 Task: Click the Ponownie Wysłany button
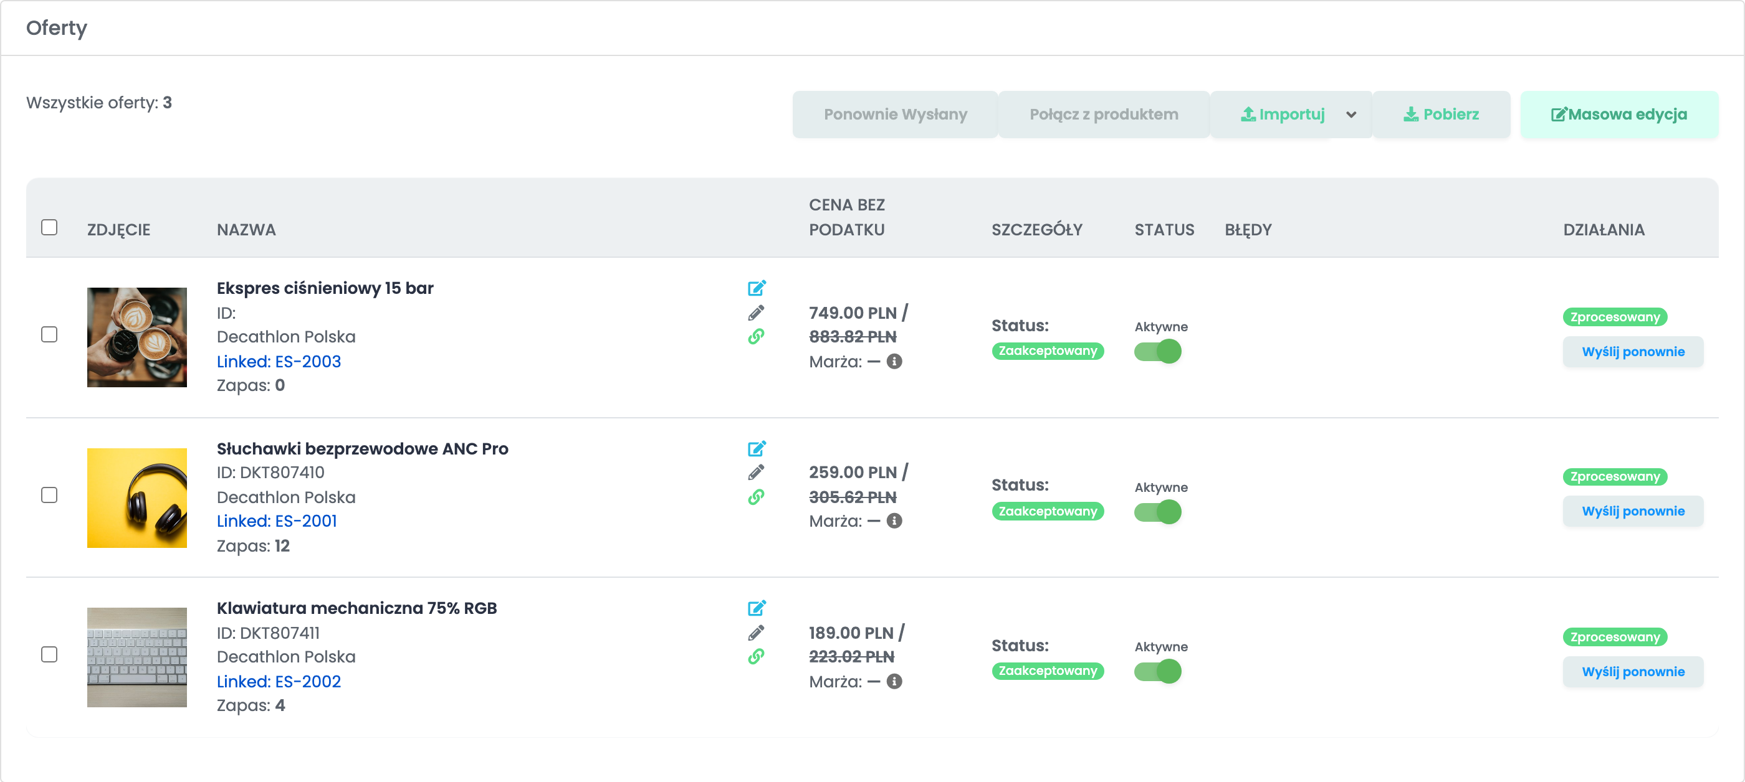(x=895, y=115)
